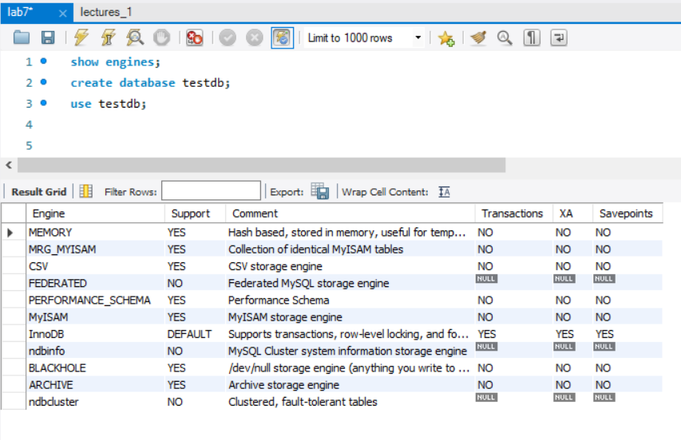Image resolution: width=681 pixels, height=440 pixels.
Task: Click NULL Transactions cell for FEDERATED
Action: click(x=514, y=283)
